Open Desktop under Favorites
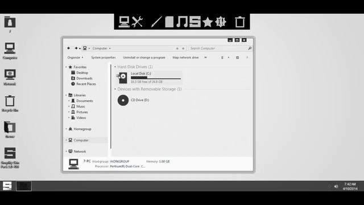The width and height of the screenshot is (364, 205). tap(80, 73)
